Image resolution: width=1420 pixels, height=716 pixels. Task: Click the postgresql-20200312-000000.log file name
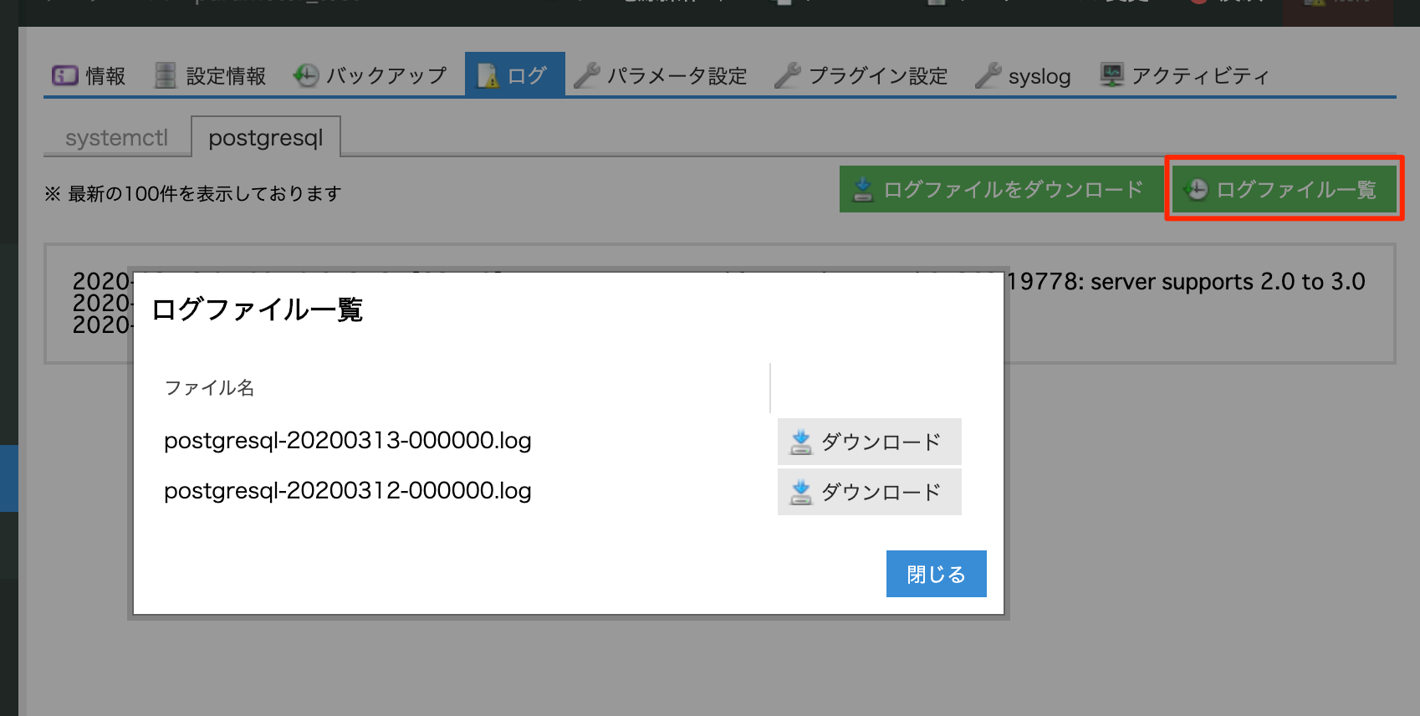pyautogui.click(x=347, y=491)
